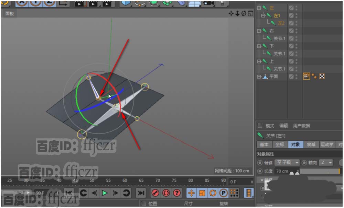The image size is (344, 208).
Task: Click the texture tag on the 平面 row
Action: pyautogui.click(x=307, y=76)
